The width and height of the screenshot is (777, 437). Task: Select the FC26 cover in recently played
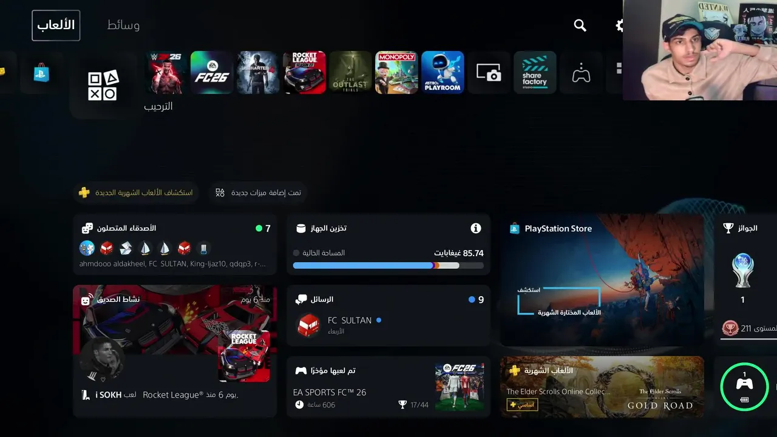click(x=460, y=387)
